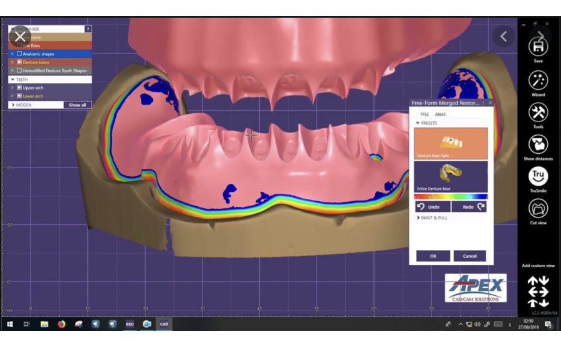Image resolution: width=561 pixels, height=347 pixels.
Task: Collapse the TEETH section
Action: (13, 79)
